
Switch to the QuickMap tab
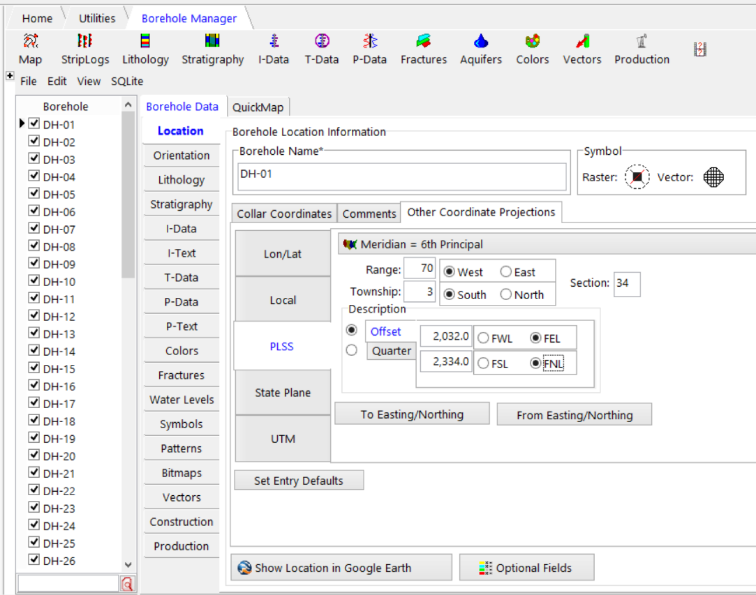(258, 107)
